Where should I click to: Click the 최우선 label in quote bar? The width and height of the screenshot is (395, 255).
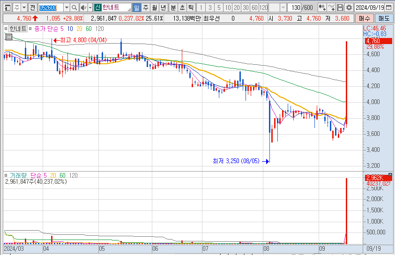[x=212, y=18]
